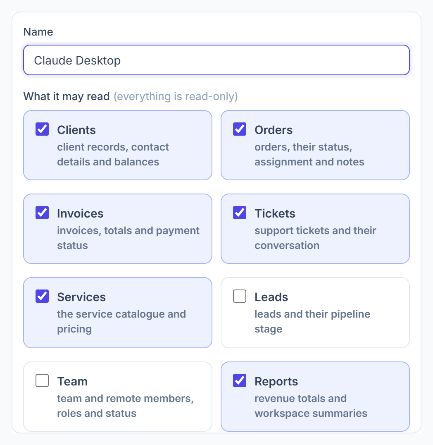Click the Reports card heading label
The width and height of the screenshot is (433, 445).
tap(276, 381)
